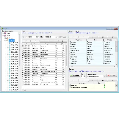This screenshot has width=119, height=119.
Task: Select the highlighted February tree item
Action: (12, 40)
